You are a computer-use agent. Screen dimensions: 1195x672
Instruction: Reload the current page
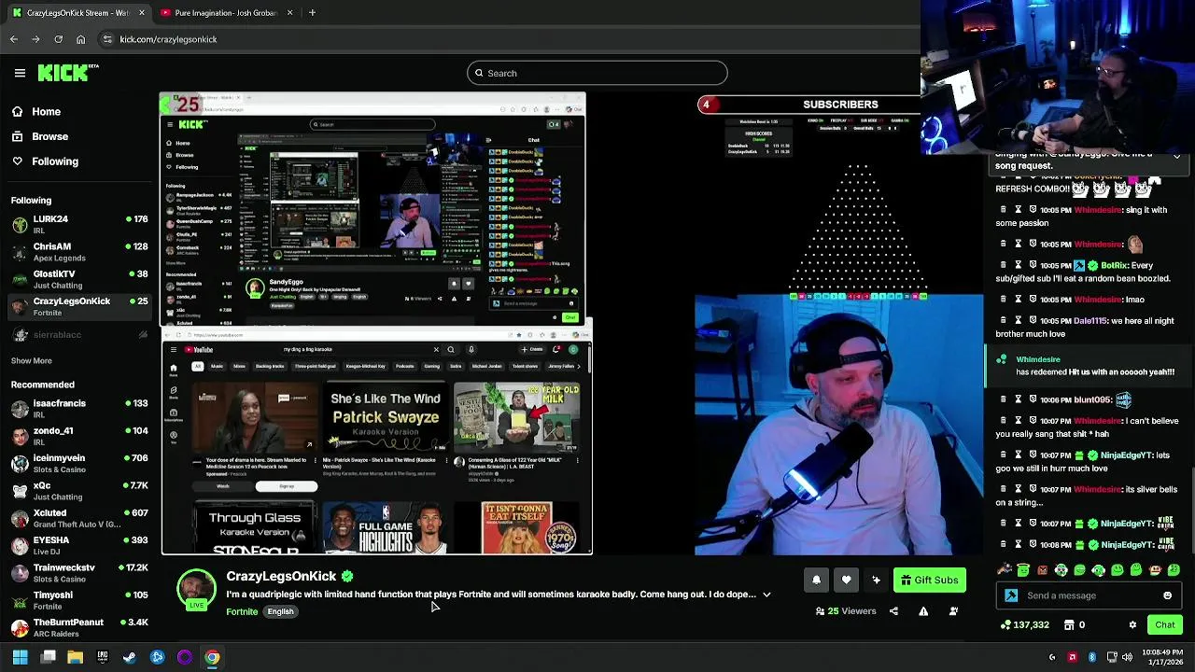pos(58,39)
